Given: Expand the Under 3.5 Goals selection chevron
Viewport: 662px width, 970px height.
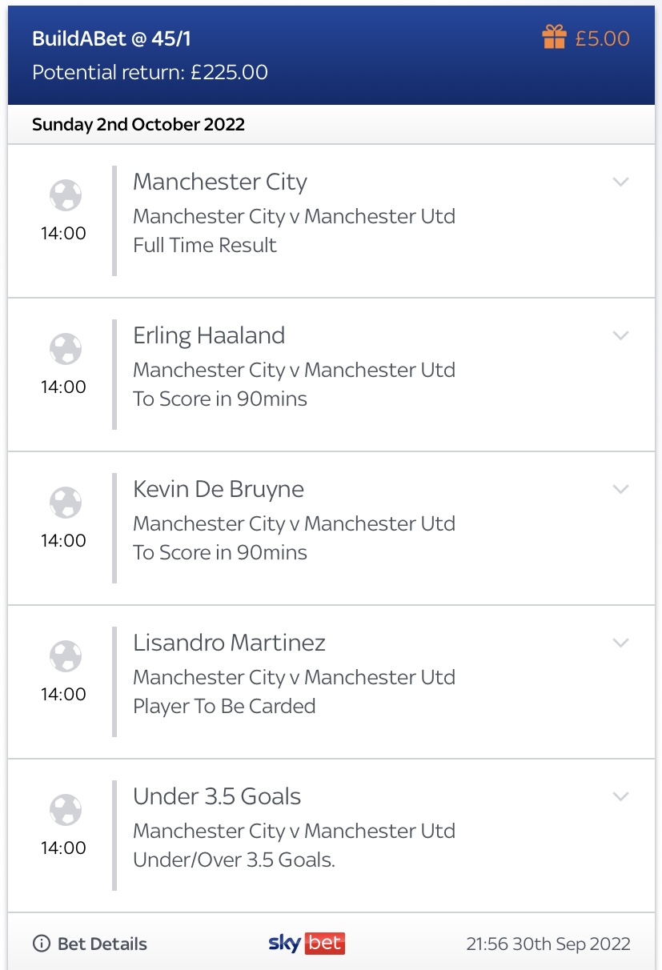Looking at the screenshot, I should [621, 796].
